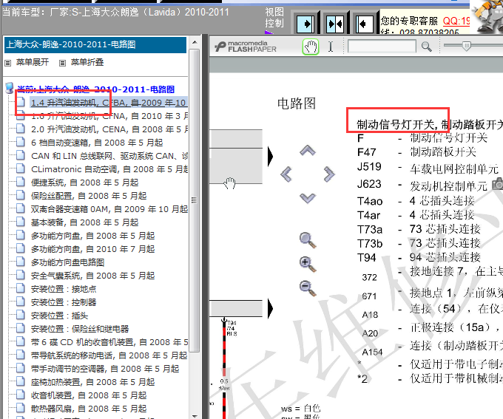Open 多功能方向盘电路图 document
Viewport: 503px width, 419px height.
coord(68,262)
